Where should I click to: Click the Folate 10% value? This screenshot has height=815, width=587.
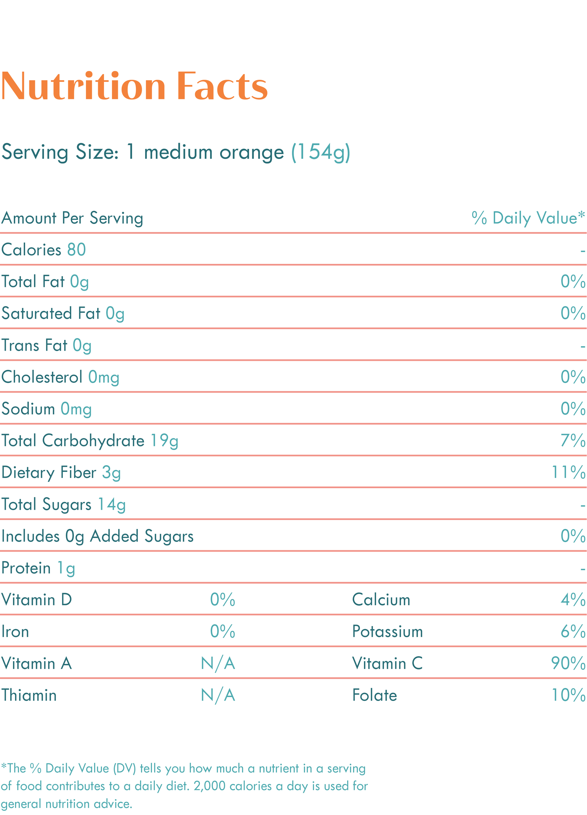[568, 695]
